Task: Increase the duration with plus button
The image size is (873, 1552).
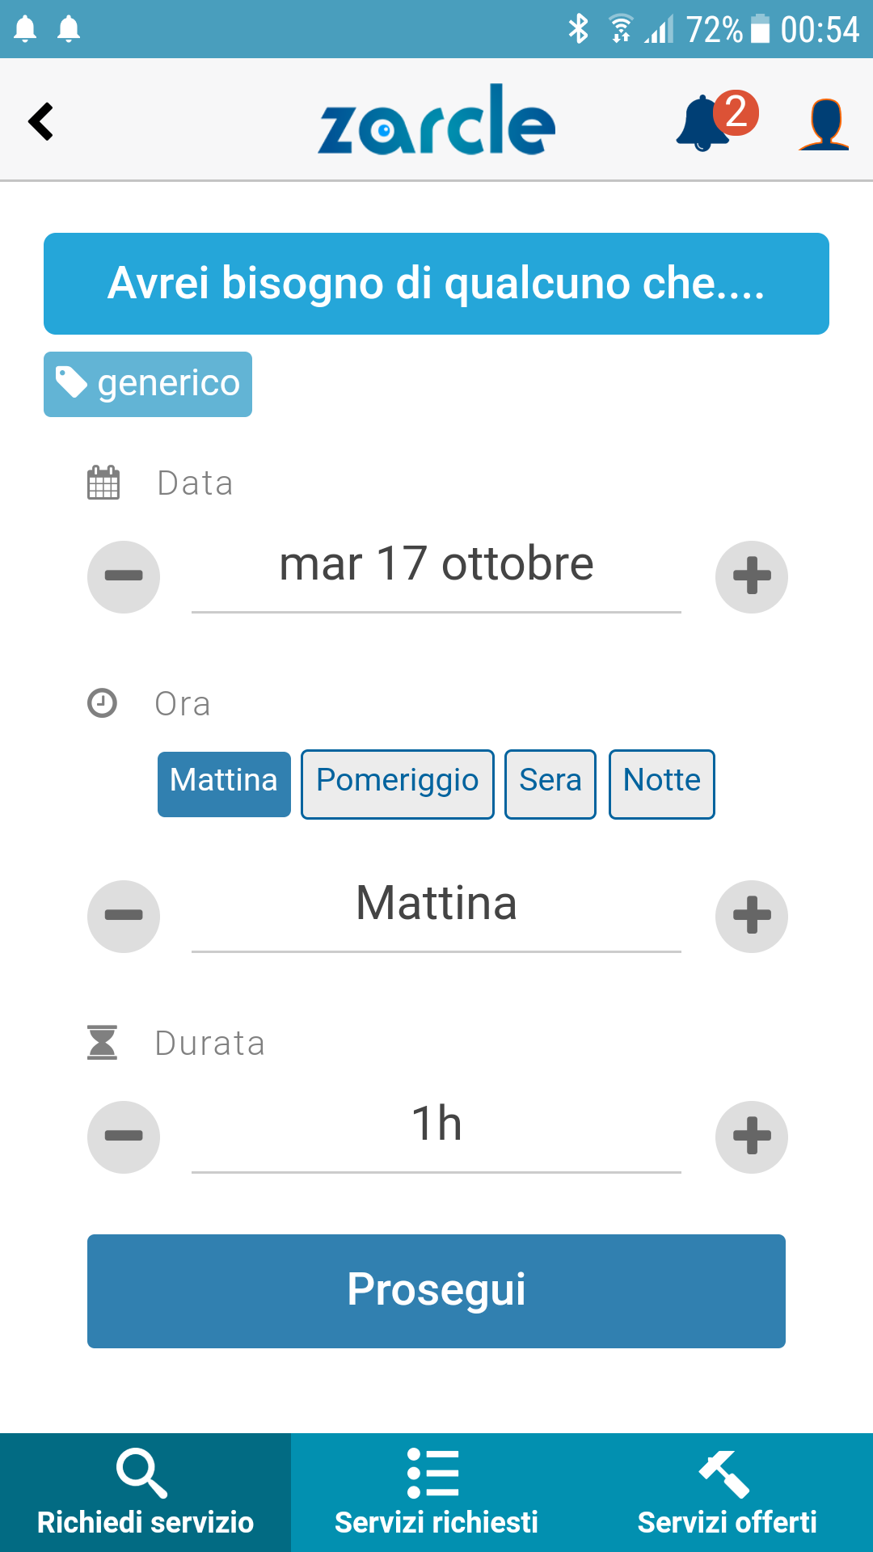Action: coord(751,1137)
